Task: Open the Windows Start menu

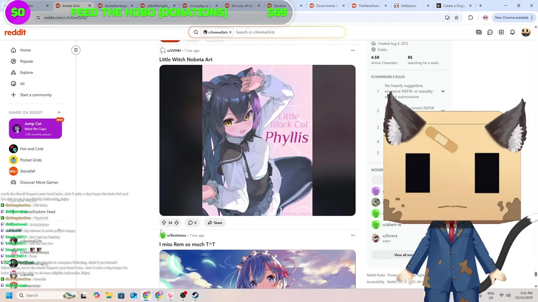Action: point(9,295)
